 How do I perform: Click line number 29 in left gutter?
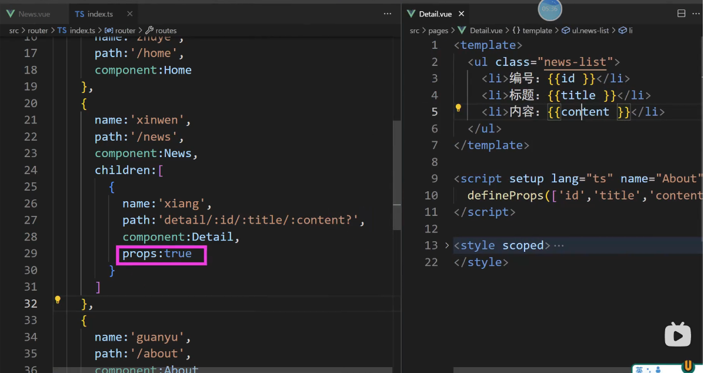31,254
